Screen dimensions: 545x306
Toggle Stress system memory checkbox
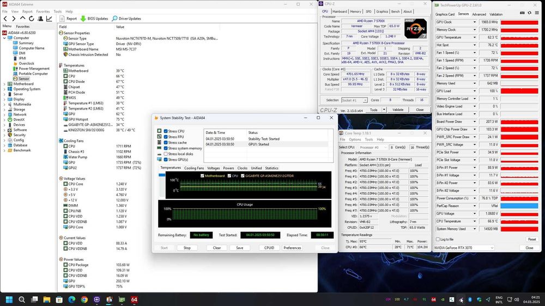pyautogui.click(x=166, y=148)
